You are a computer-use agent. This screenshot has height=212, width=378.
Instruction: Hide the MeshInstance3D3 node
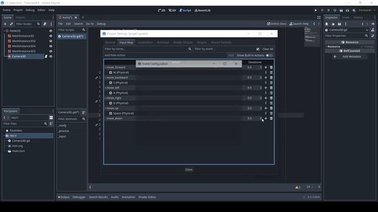tap(51, 51)
